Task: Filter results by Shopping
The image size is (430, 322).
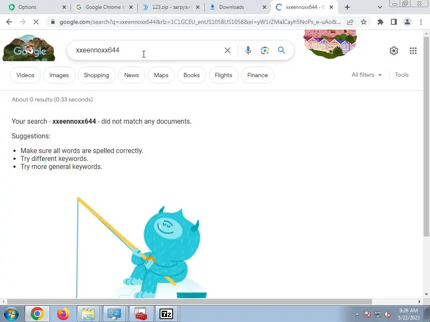Action: pyautogui.click(x=96, y=75)
